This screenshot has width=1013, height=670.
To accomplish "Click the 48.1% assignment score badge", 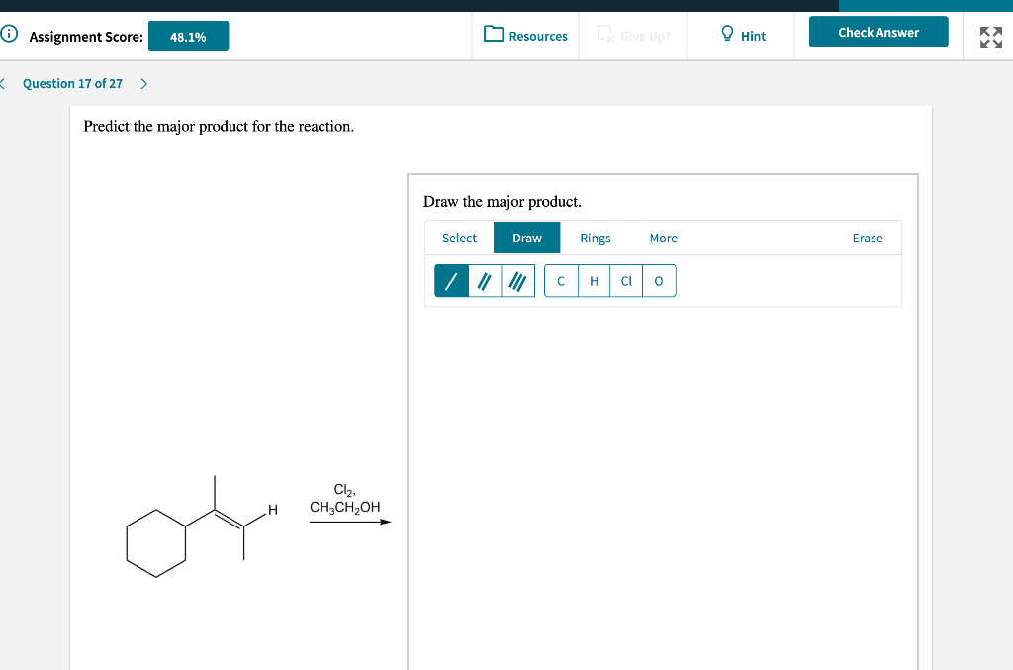I will click(x=188, y=36).
